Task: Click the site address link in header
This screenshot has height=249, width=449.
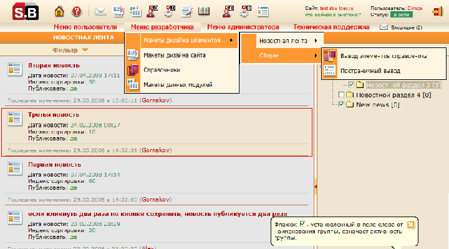Action: coord(337,8)
